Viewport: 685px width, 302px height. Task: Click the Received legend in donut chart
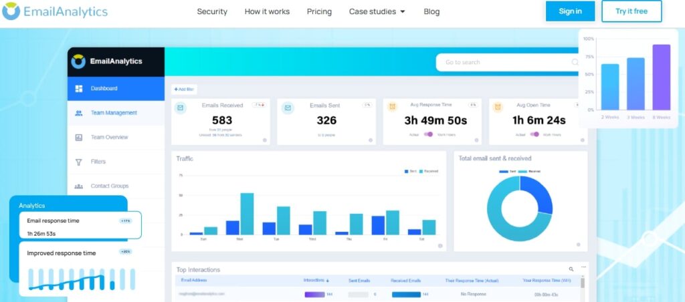(x=530, y=172)
